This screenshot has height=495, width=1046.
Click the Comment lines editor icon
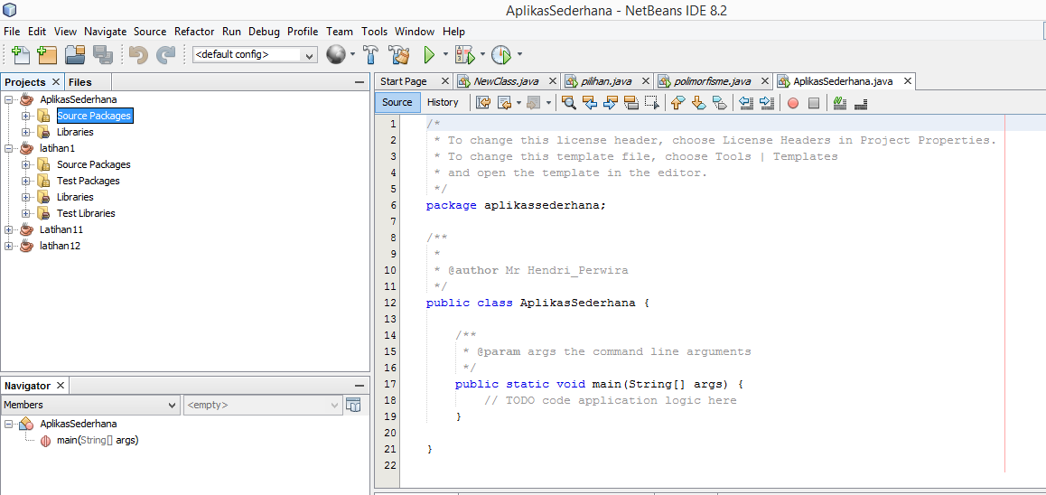tap(840, 103)
